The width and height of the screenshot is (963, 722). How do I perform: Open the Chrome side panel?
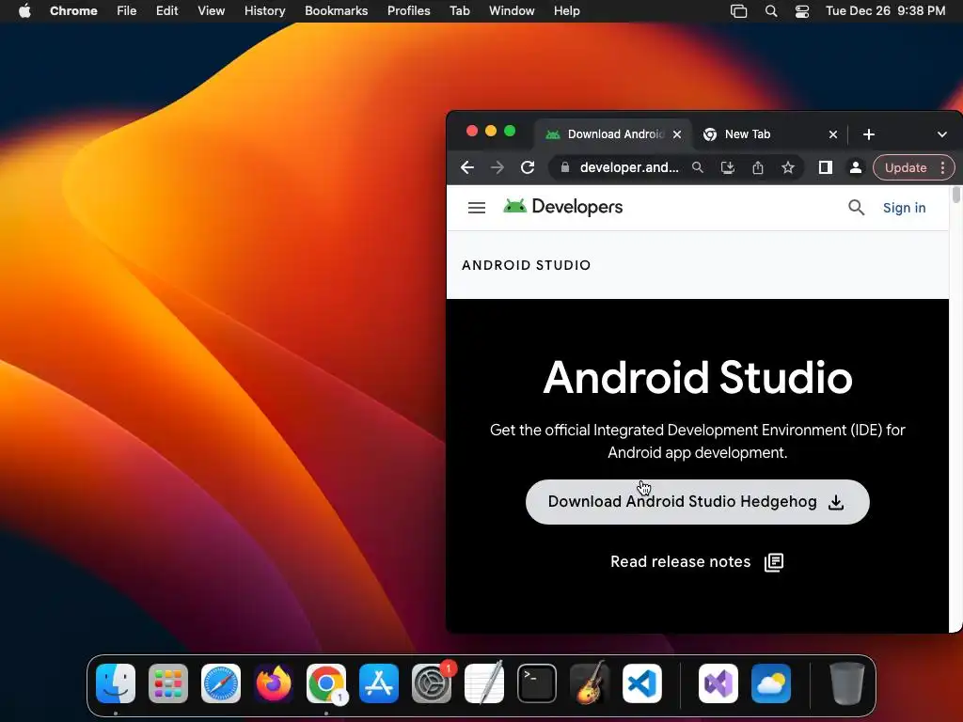coord(826,167)
